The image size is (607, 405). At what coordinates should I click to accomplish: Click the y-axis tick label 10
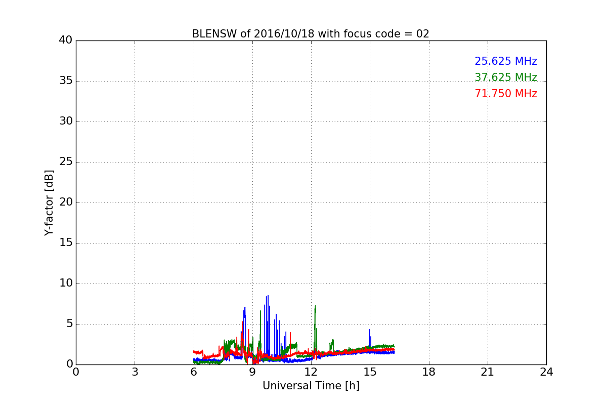66,283
